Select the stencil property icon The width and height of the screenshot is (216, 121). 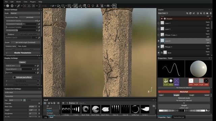click(x=177, y=82)
